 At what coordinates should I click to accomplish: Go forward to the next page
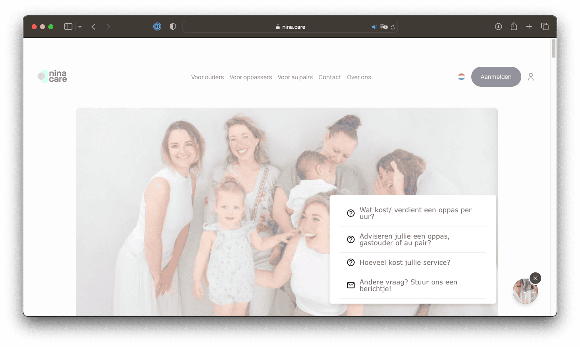(108, 27)
